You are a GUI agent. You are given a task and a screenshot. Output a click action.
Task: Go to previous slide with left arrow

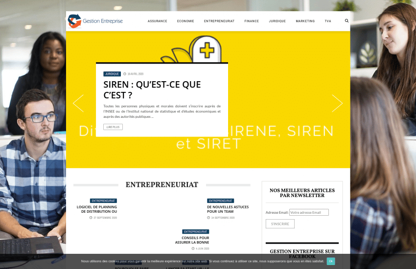point(78,103)
